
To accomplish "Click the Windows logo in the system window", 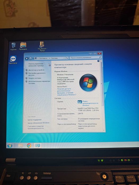I will point(88,83).
